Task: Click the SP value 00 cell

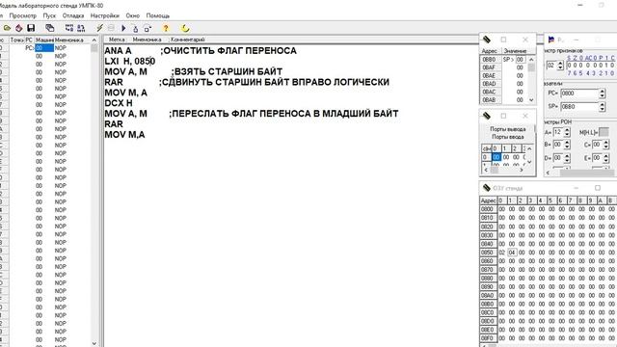Action: tap(521, 60)
